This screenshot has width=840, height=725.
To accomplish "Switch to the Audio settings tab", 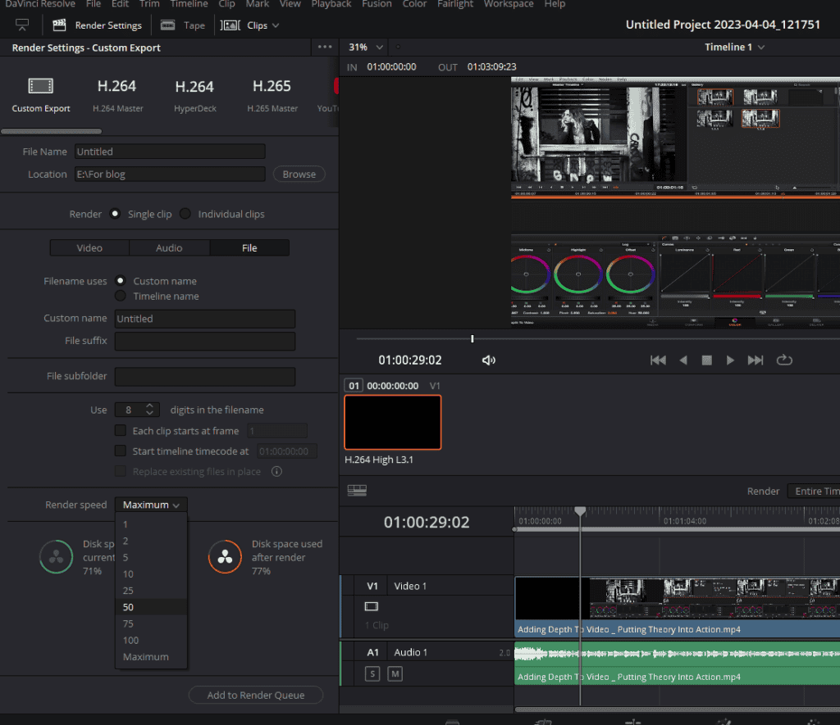I will click(x=169, y=247).
